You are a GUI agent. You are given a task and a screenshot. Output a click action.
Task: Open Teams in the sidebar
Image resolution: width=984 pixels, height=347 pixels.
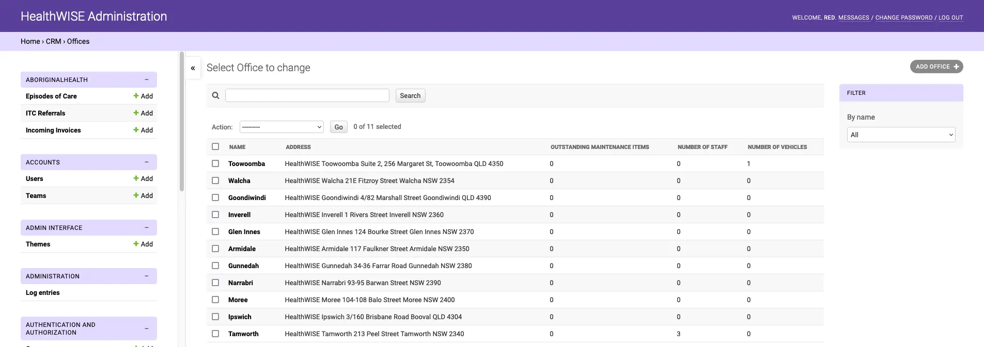pos(36,195)
